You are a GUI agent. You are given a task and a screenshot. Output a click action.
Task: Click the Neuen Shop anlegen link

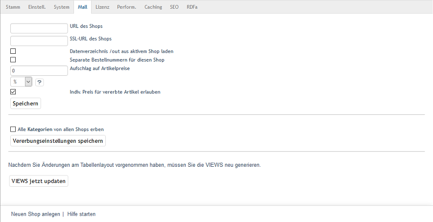click(x=35, y=214)
